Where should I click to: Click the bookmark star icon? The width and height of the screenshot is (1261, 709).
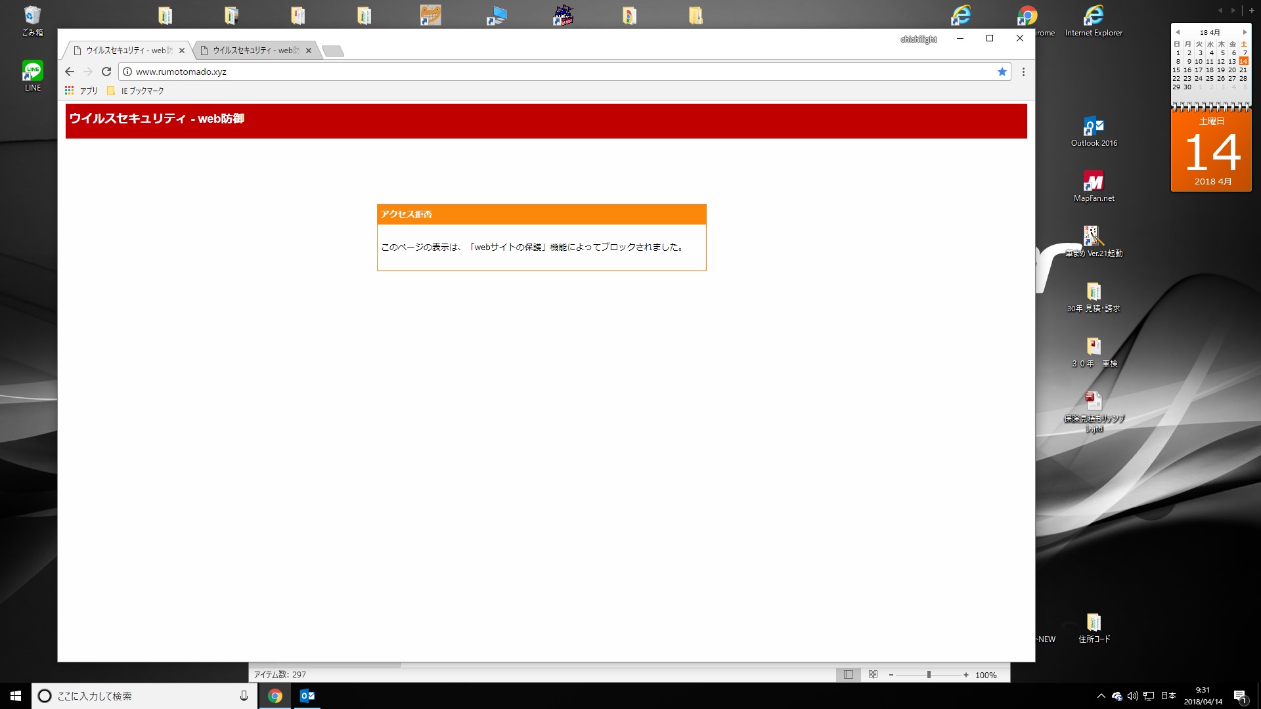pos(1002,72)
